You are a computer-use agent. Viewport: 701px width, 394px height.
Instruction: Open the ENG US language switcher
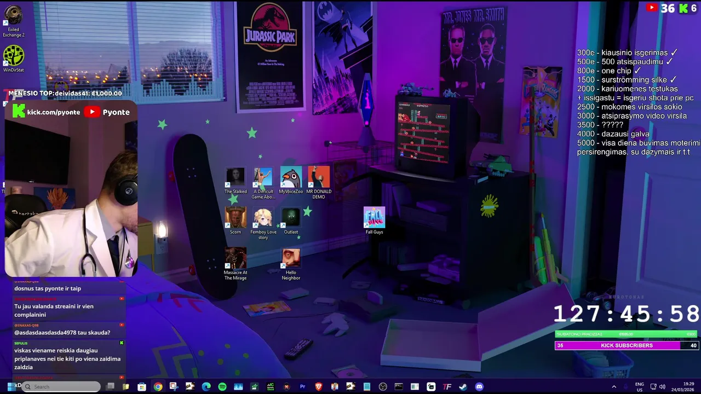[640, 387]
